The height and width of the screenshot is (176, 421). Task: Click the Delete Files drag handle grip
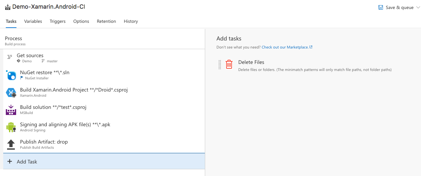[220, 65]
